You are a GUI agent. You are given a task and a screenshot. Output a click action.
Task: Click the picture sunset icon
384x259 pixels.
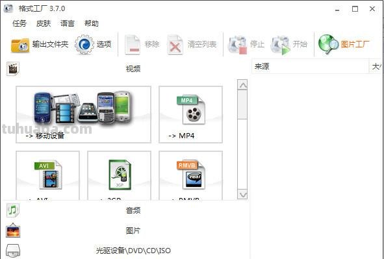pyautogui.click(x=13, y=230)
